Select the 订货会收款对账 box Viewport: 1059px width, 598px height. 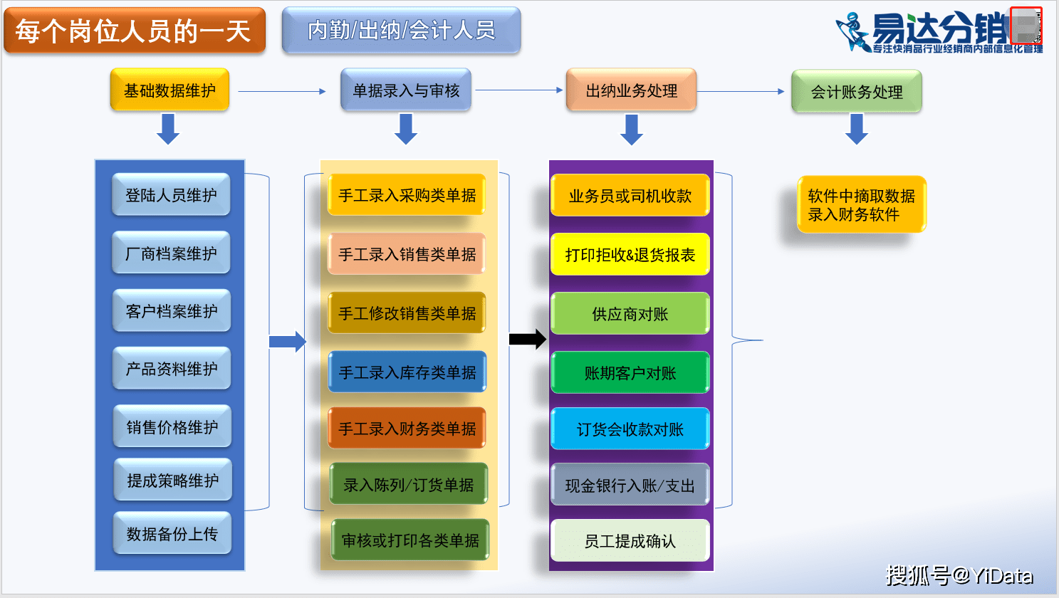click(x=630, y=429)
